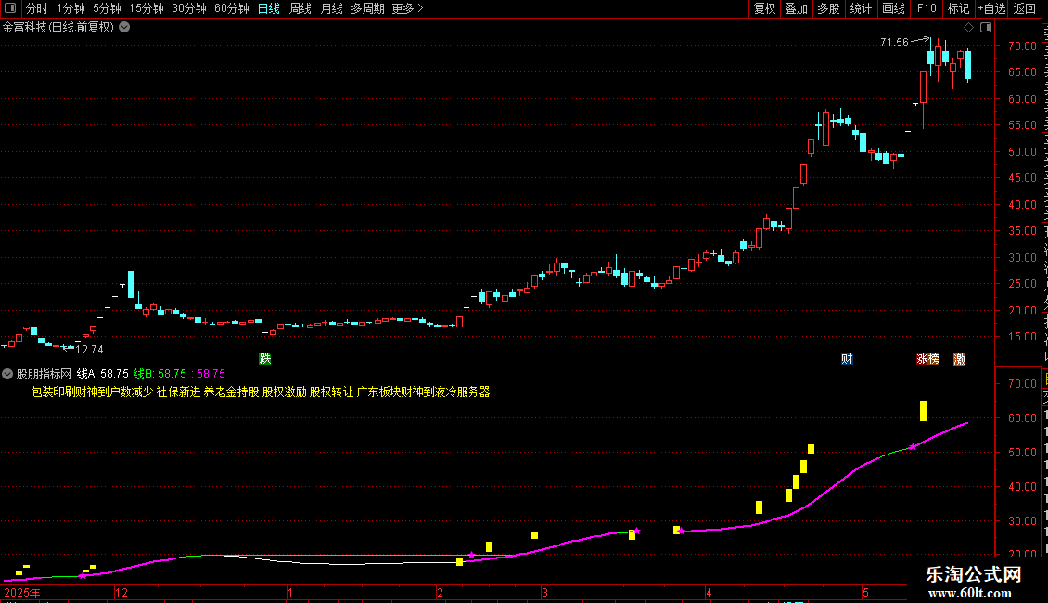Open dropdown beside 金富科技(日线.前复权)

coord(124,28)
